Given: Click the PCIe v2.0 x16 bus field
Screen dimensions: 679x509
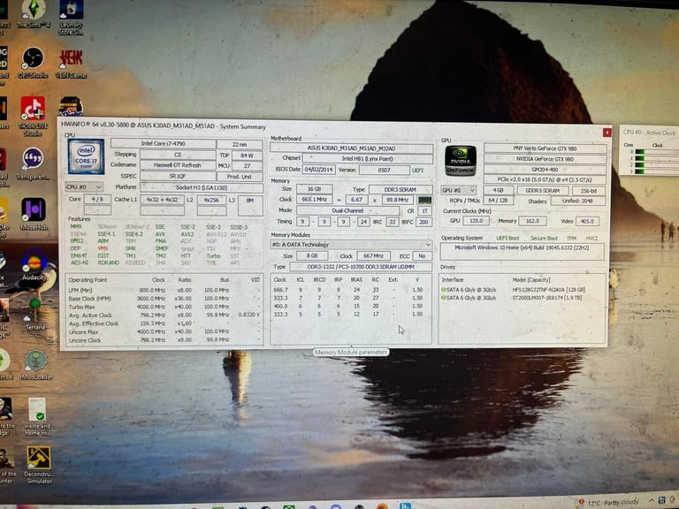Looking at the screenshot, I should click(x=545, y=179).
